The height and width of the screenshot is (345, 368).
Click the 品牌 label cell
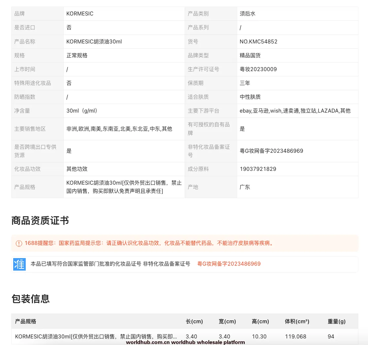[x=38, y=13]
